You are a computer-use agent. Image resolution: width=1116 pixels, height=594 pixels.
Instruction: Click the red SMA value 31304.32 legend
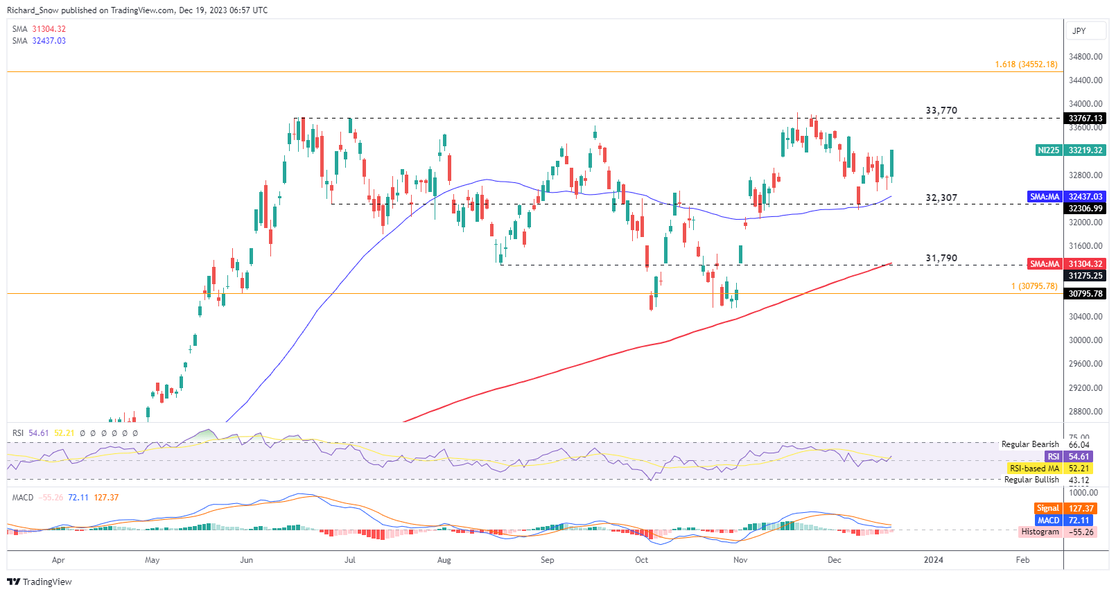49,29
